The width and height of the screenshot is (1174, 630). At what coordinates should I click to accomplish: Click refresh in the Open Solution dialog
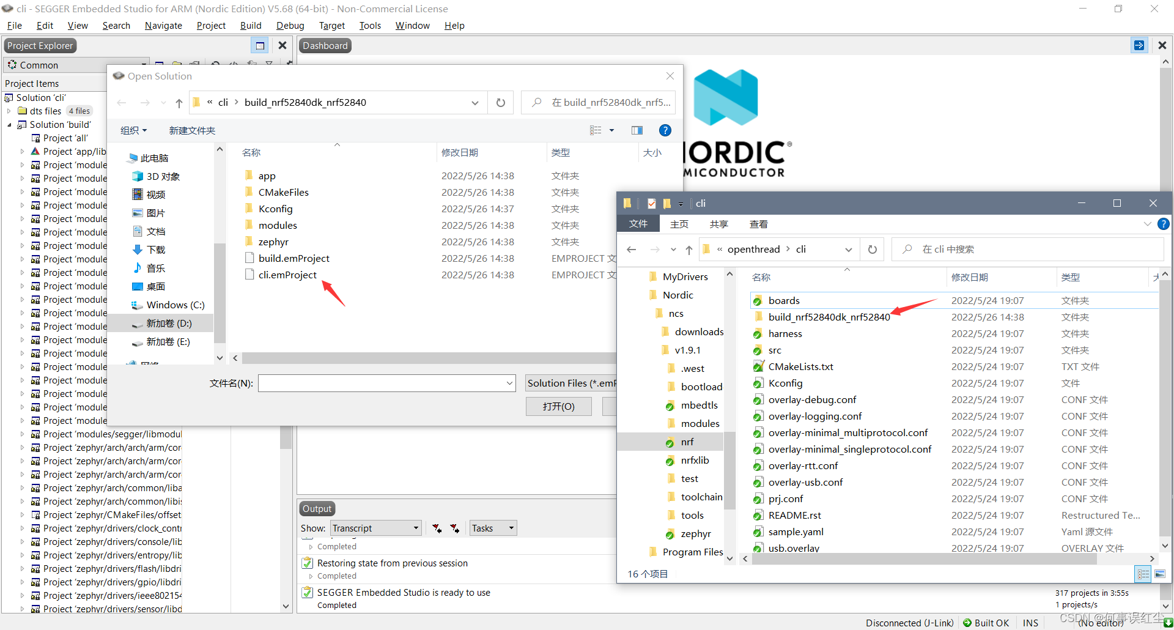point(501,102)
